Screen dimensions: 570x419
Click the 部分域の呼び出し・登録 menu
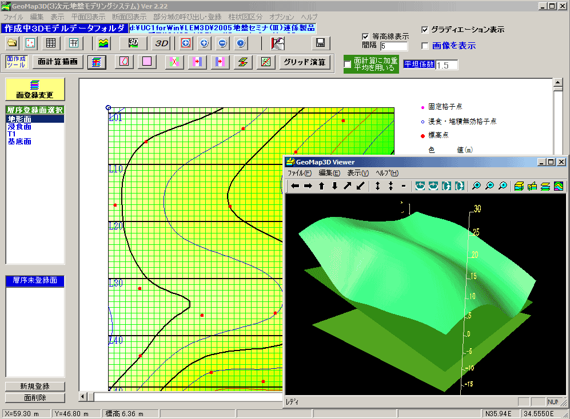tap(187, 17)
